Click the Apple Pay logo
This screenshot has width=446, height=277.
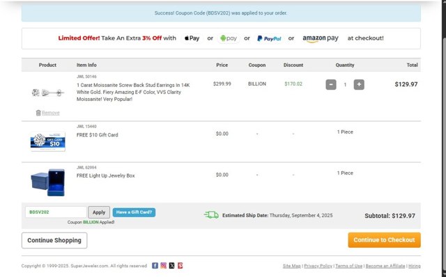click(192, 38)
